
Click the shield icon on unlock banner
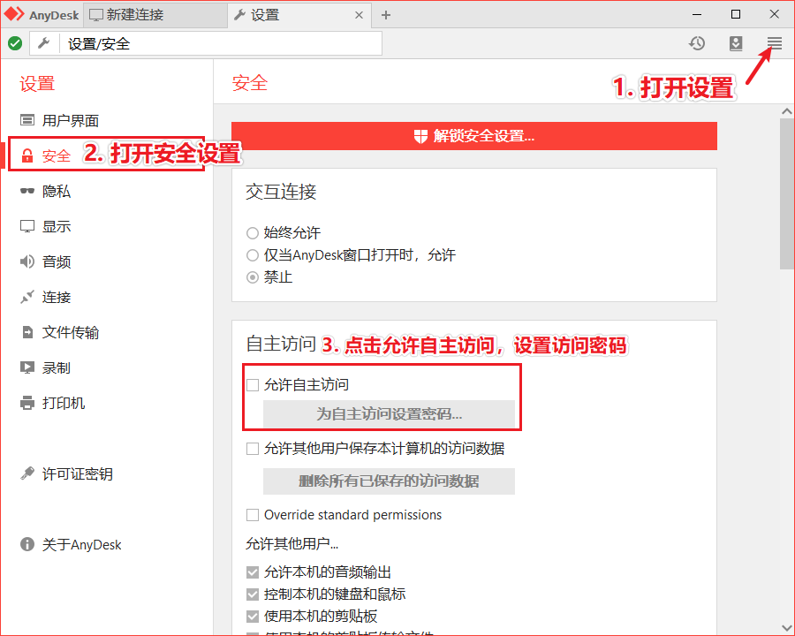pos(420,136)
